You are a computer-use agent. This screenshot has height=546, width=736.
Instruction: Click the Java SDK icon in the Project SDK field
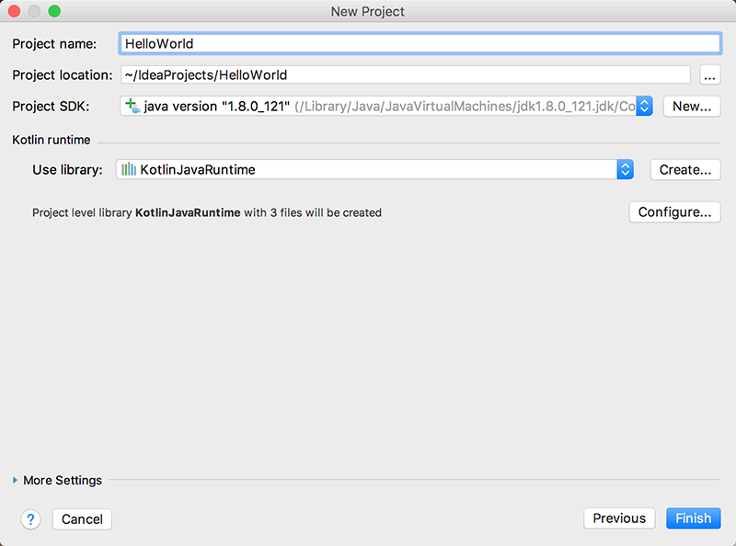[x=132, y=106]
